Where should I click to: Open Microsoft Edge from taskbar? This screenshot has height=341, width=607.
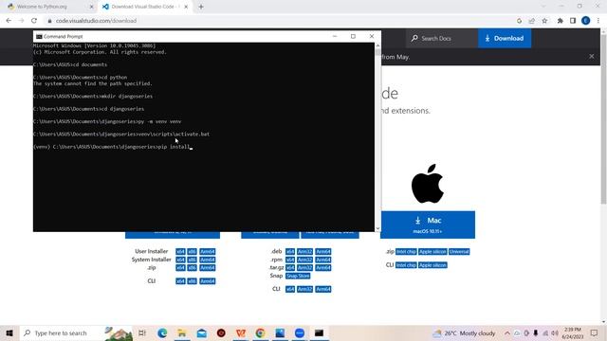point(162,332)
